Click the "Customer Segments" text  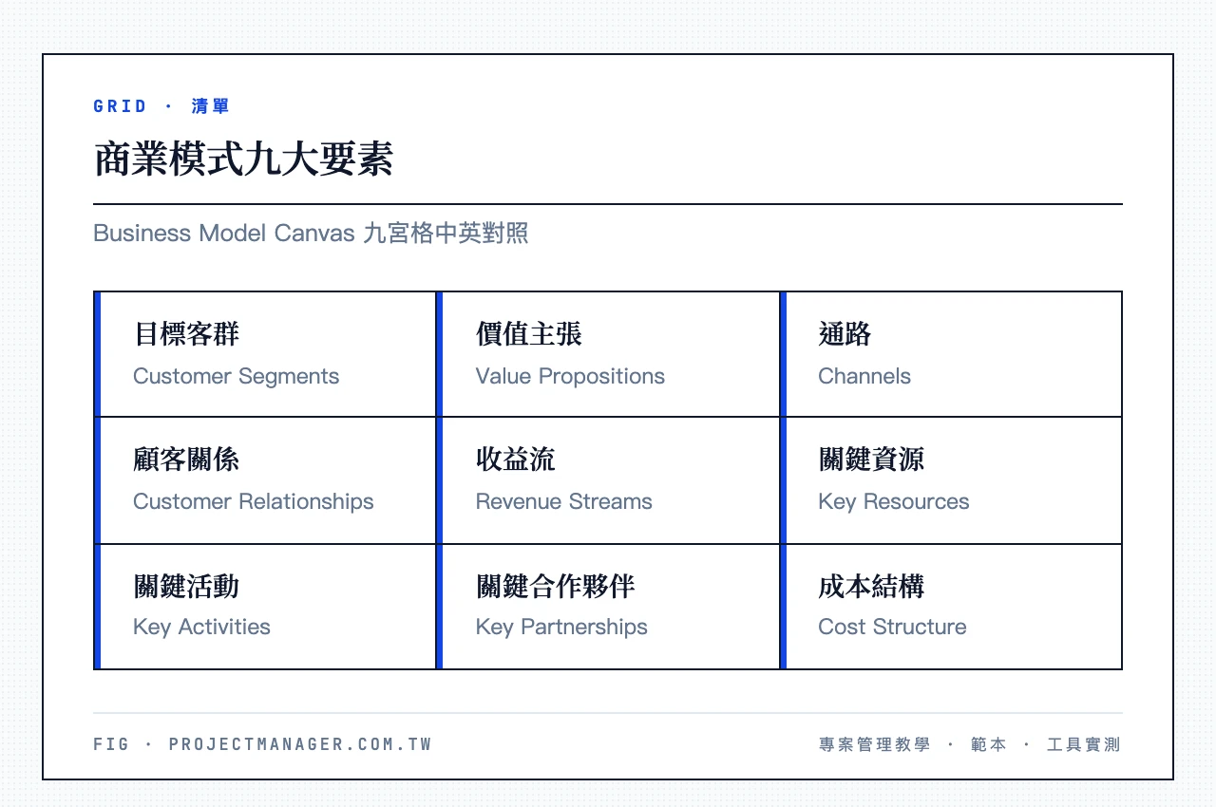click(236, 376)
